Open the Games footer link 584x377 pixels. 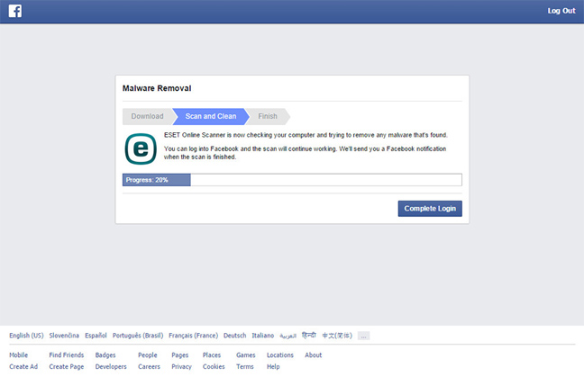[x=246, y=355]
